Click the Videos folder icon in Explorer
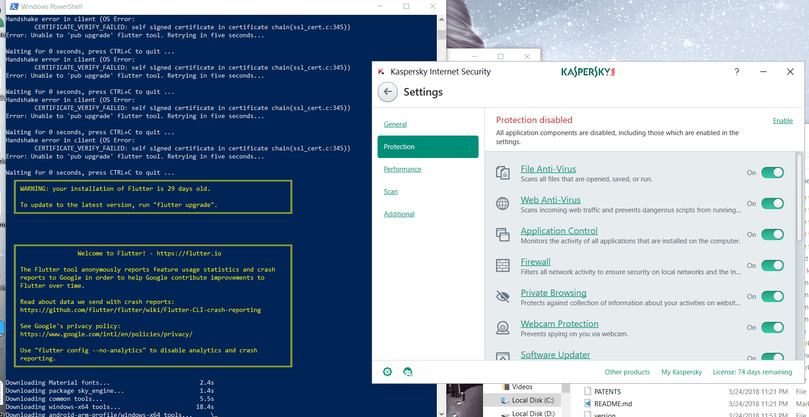This screenshot has height=417, width=809. point(506,387)
